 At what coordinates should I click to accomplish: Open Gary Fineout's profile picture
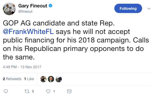[9, 9]
